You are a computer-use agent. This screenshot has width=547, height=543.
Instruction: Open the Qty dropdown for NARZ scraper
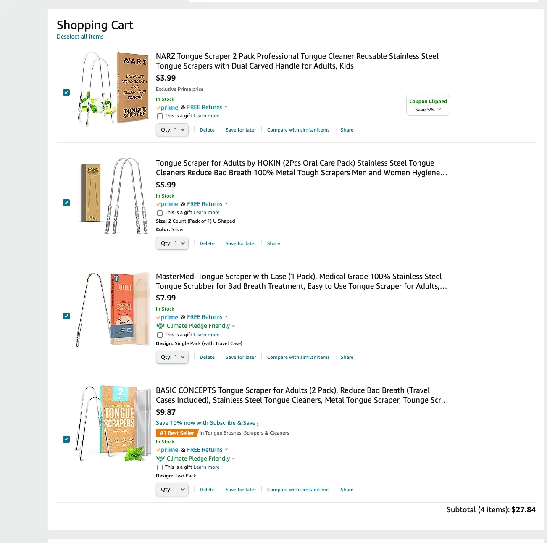coord(172,130)
